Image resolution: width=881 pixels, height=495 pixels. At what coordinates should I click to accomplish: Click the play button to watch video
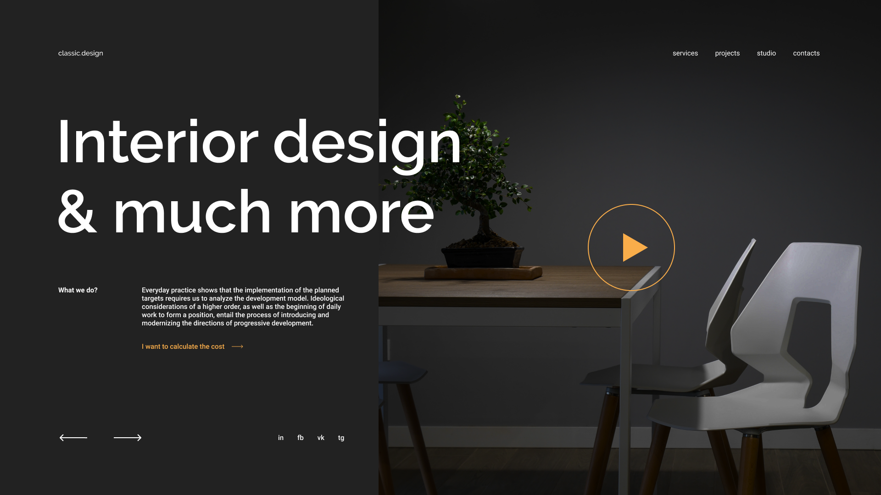point(631,247)
